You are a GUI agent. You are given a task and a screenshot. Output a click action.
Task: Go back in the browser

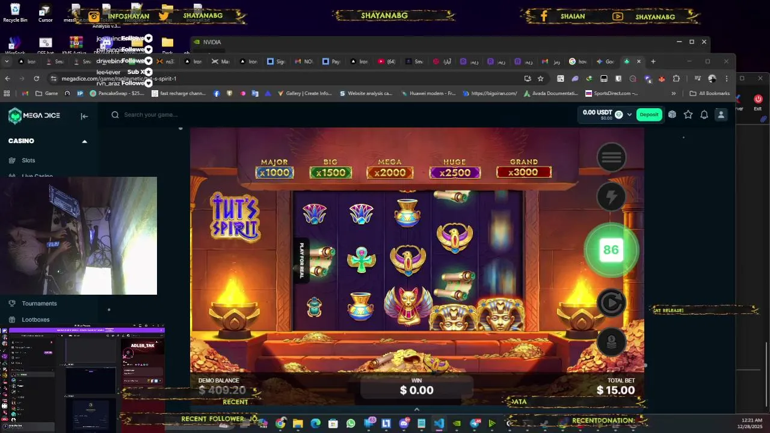click(7, 79)
